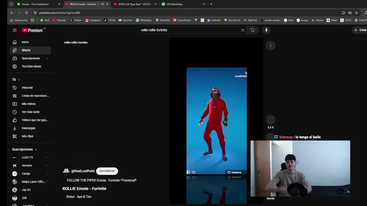The width and height of the screenshot is (367, 206).
Task: Click the address bar URL
Action: [x=60, y=13]
